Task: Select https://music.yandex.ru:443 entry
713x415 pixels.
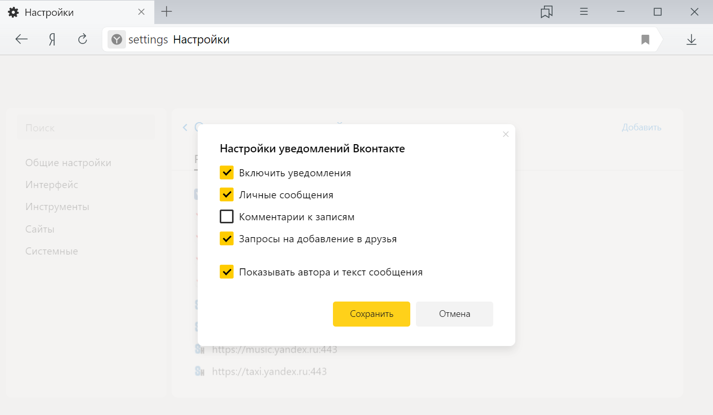Action: click(x=275, y=350)
